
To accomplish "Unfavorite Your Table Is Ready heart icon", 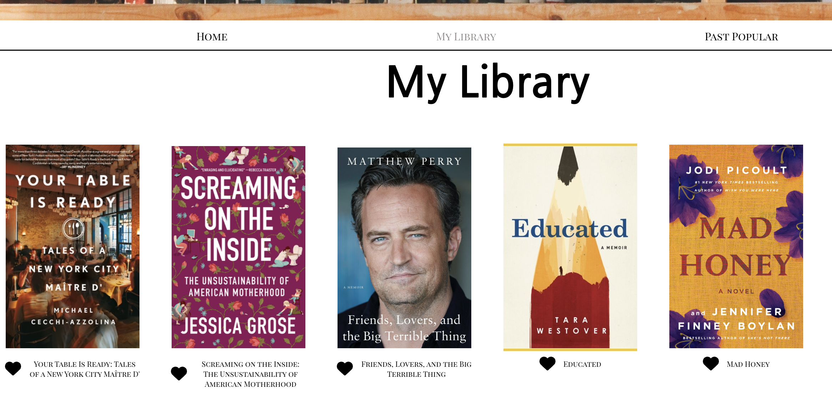I will point(13,368).
